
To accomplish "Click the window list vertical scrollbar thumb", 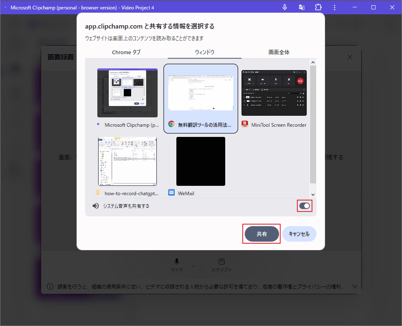I will (x=313, y=124).
